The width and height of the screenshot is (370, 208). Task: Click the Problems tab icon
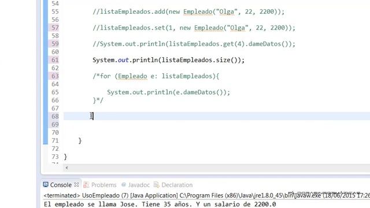[86, 185]
